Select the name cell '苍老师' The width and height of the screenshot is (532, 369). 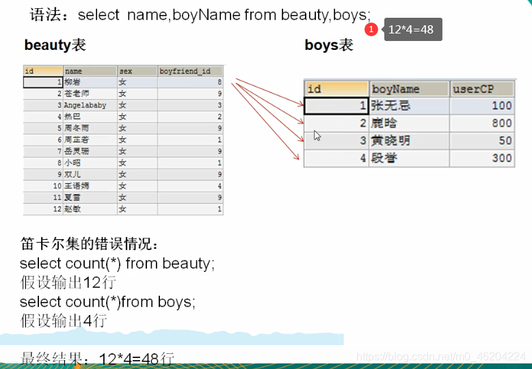pyautogui.click(x=90, y=94)
